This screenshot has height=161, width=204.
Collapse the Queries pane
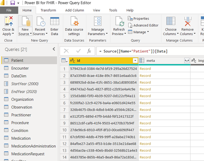click(54, 49)
